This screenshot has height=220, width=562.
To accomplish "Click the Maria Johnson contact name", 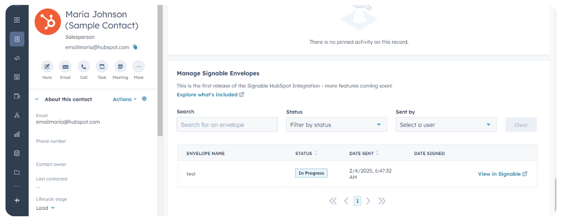I will 102,20.
